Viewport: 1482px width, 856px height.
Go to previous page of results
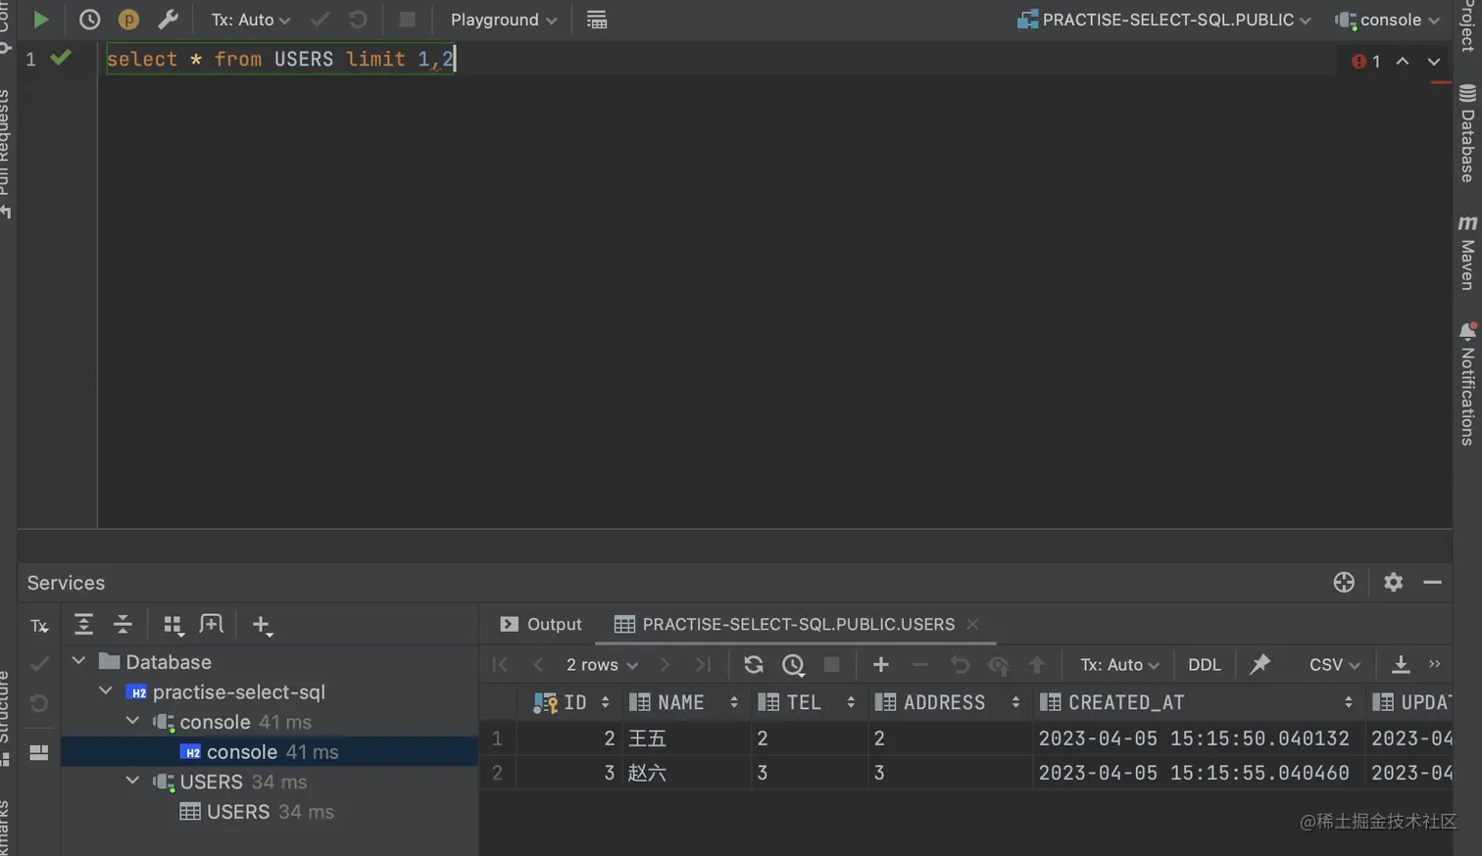click(x=538, y=665)
